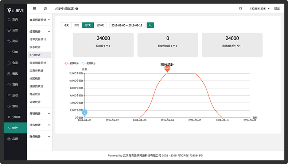
Task: Expand the 分销统计 menu group
Action: tap(40, 114)
